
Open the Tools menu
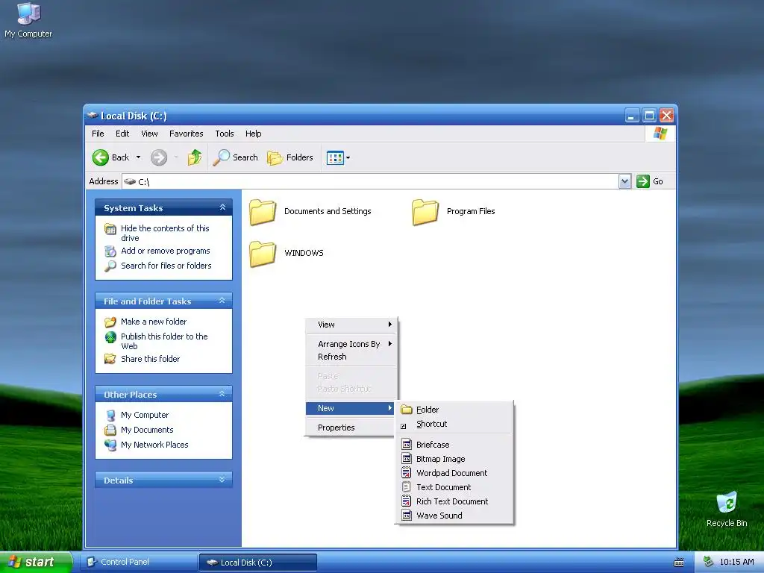pos(225,134)
